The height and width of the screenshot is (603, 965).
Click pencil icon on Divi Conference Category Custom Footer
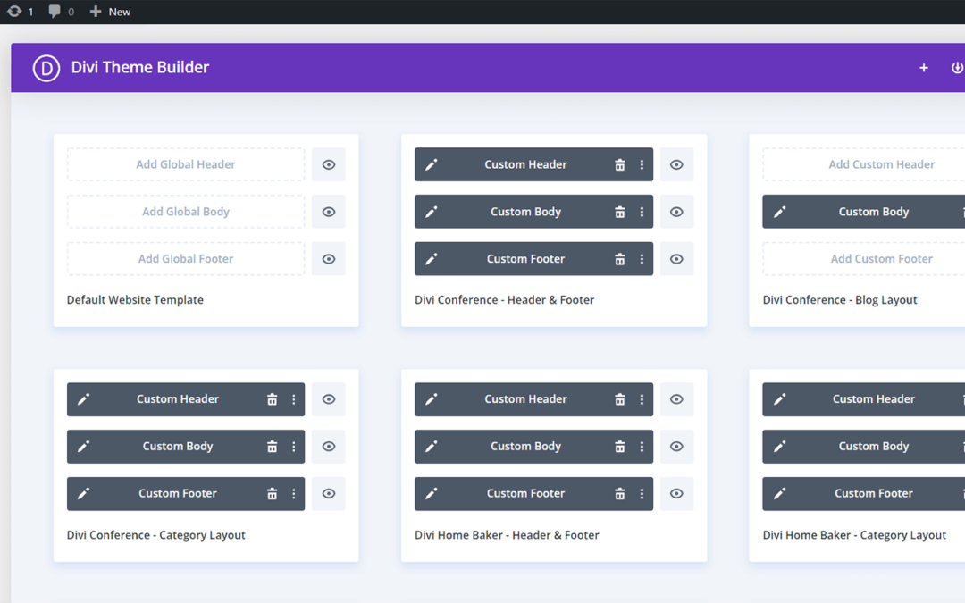(x=84, y=494)
